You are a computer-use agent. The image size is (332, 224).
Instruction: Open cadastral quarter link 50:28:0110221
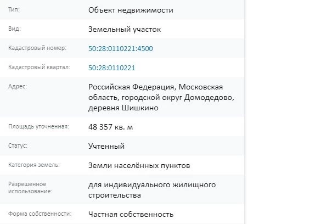point(111,68)
